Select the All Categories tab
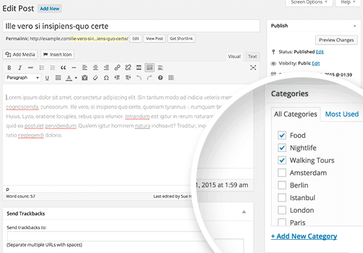The height and width of the screenshot is (253, 363). 295,114
